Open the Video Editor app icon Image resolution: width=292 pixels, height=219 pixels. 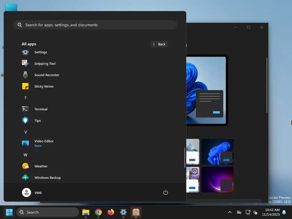click(25, 143)
